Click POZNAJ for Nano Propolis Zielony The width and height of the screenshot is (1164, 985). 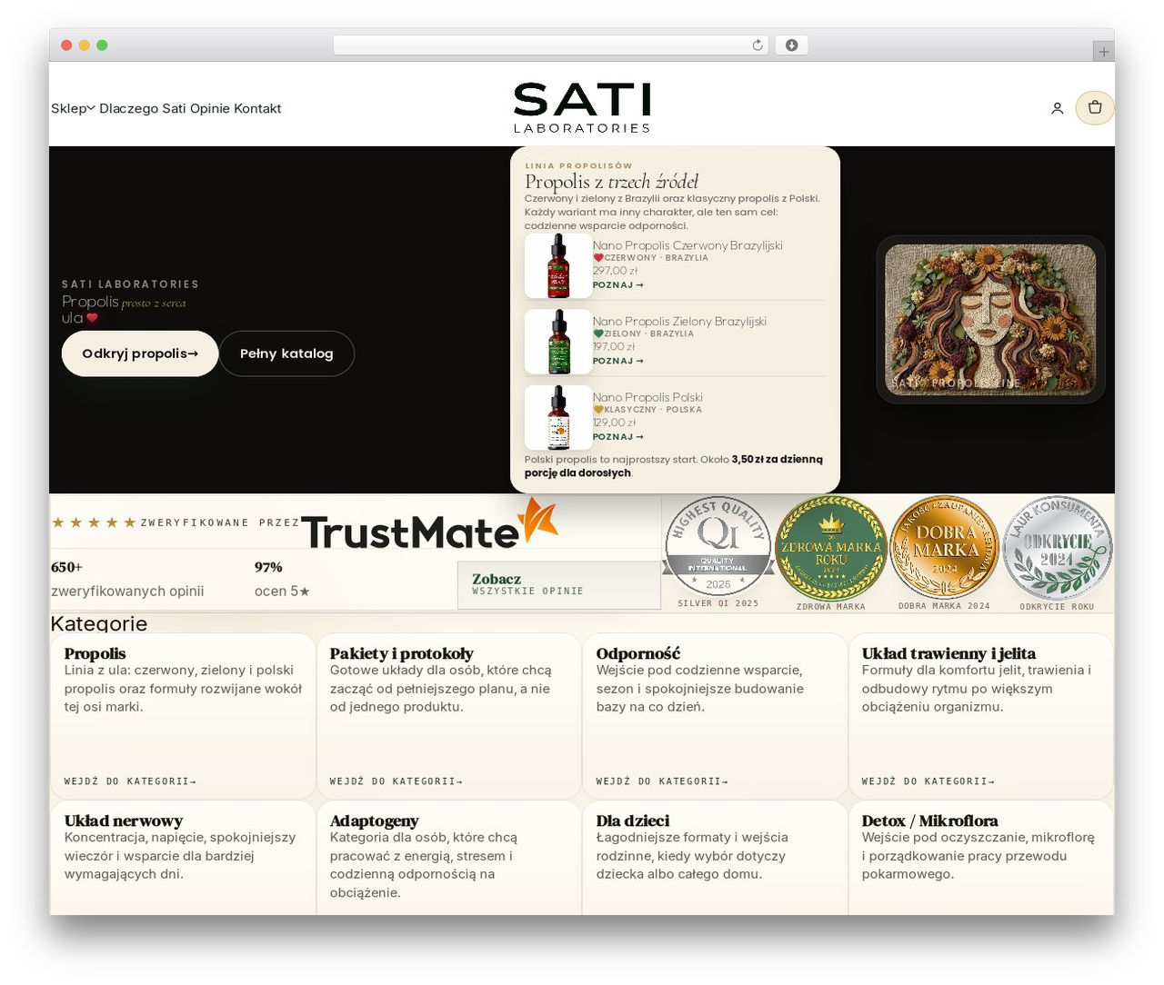point(618,362)
